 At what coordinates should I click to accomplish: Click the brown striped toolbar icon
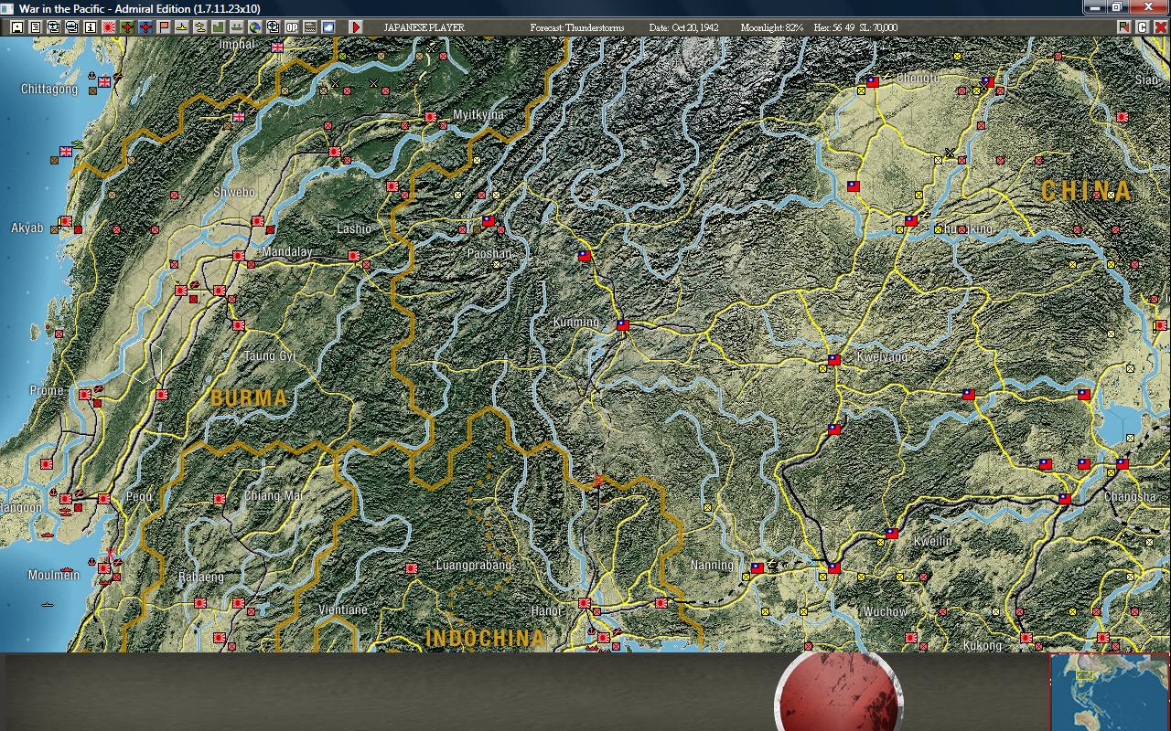[310, 27]
